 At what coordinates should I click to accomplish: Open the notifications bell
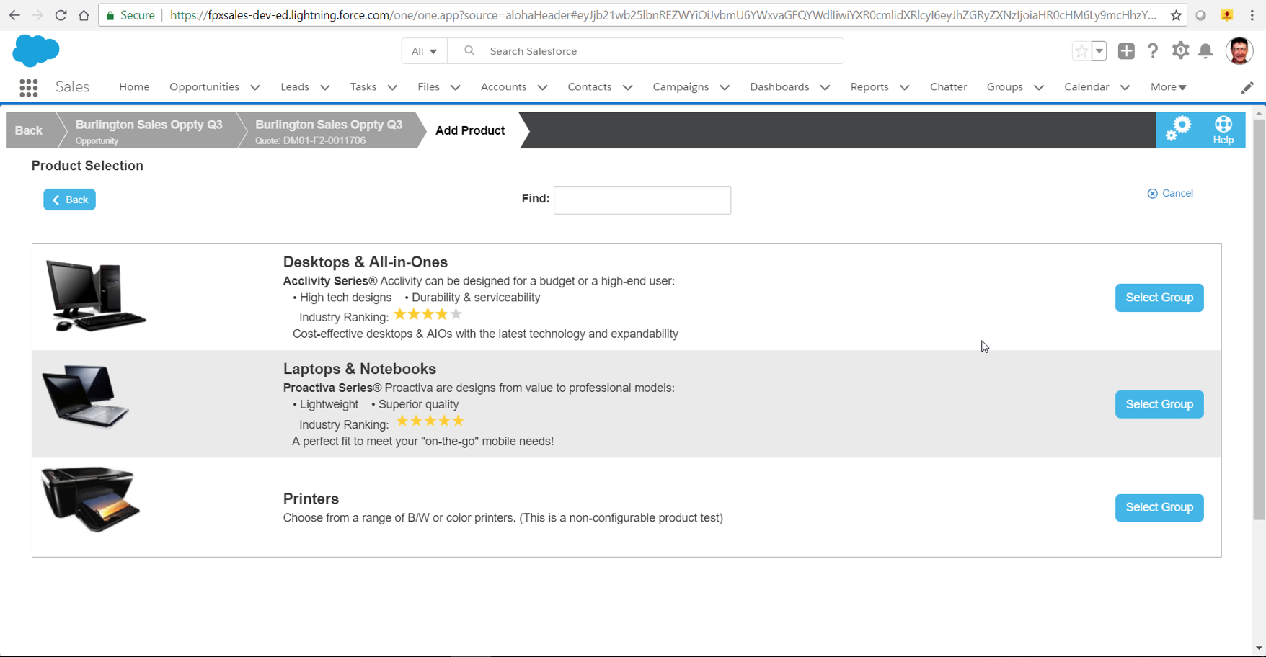click(1205, 51)
